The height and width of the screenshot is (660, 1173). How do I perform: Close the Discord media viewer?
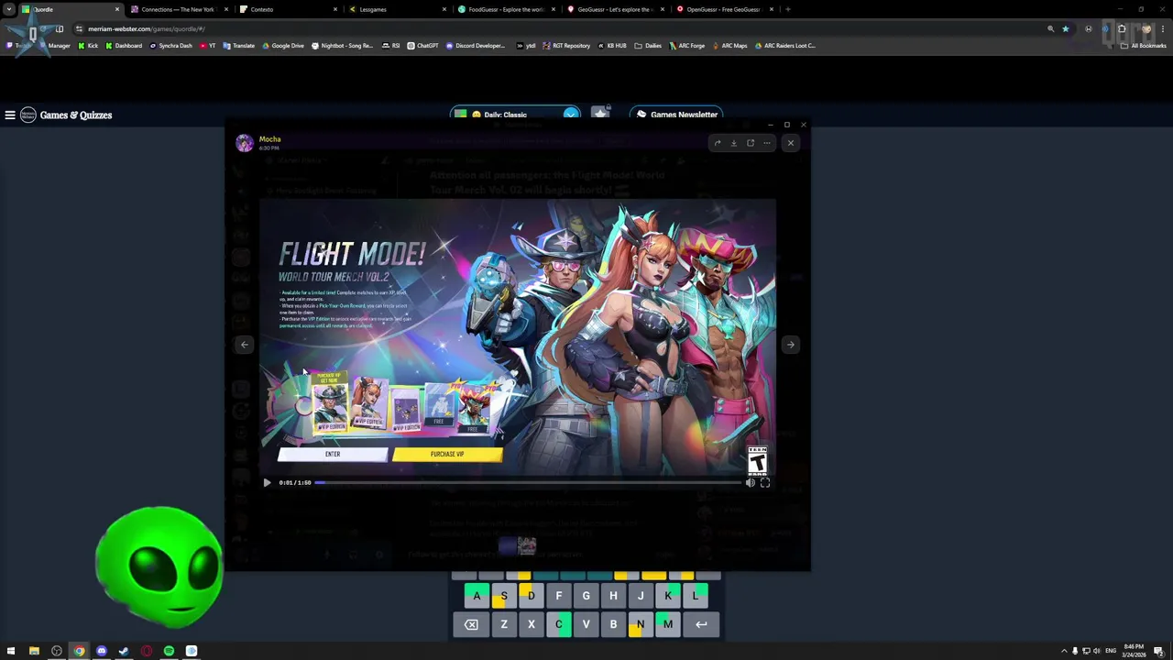coord(790,143)
